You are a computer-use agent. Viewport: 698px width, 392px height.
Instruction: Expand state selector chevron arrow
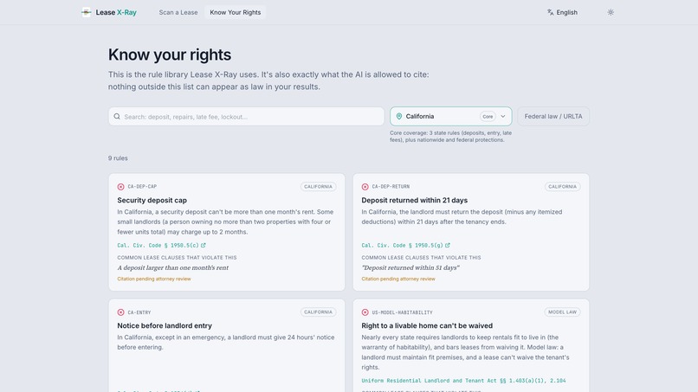click(x=503, y=117)
